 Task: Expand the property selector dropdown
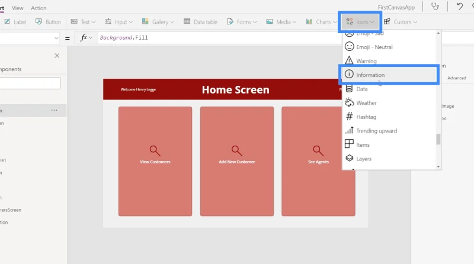tap(56, 38)
